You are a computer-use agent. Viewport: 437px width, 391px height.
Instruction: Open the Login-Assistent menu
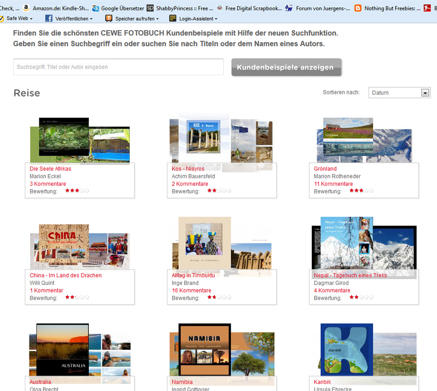[x=193, y=18]
